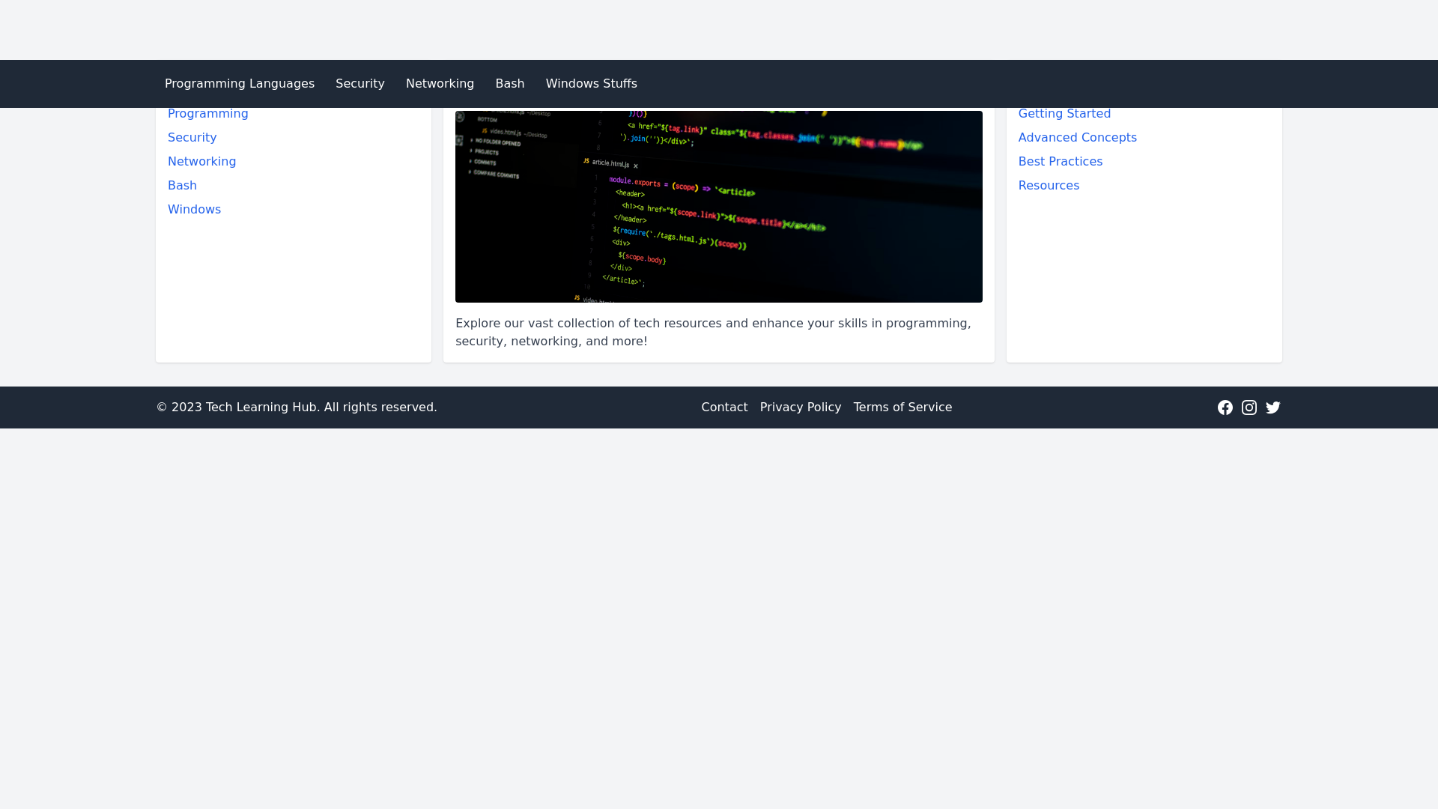Open the Programming sidebar link
Image resolution: width=1438 pixels, height=809 pixels.
click(207, 113)
